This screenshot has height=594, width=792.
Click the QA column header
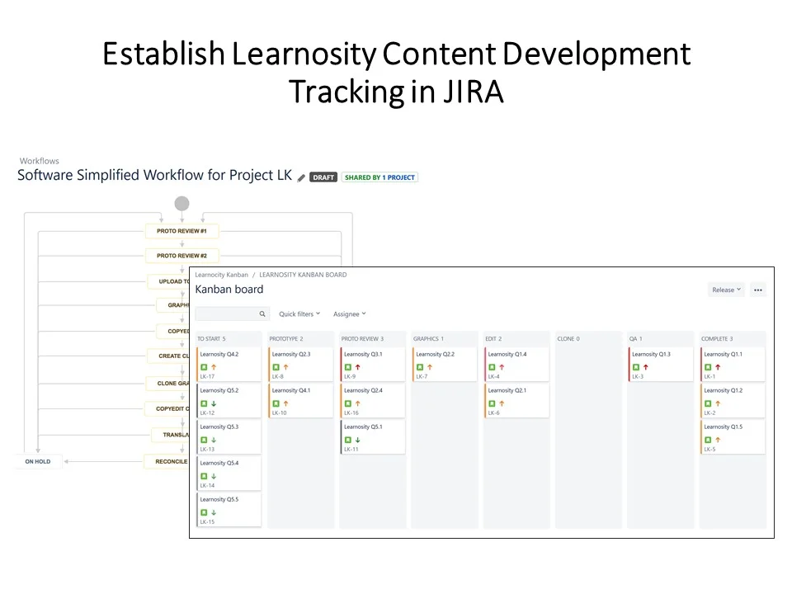click(x=635, y=339)
